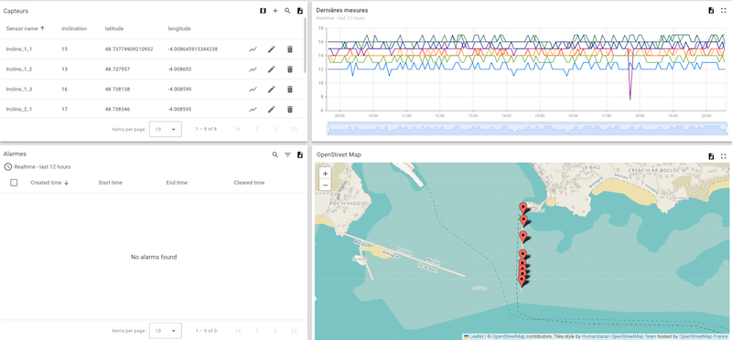Click the chart time range slider
Screen dimensions: 732x340
point(528,129)
